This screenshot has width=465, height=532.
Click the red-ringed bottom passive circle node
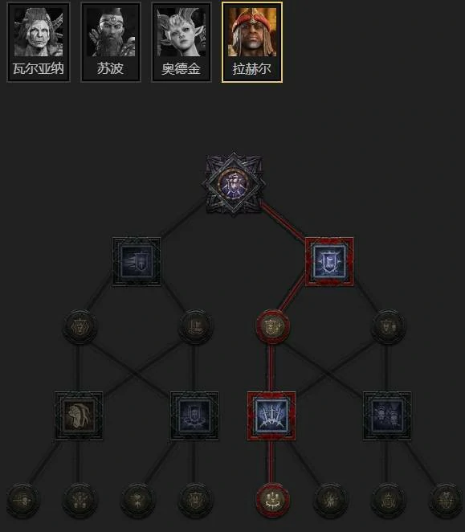[272, 500]
